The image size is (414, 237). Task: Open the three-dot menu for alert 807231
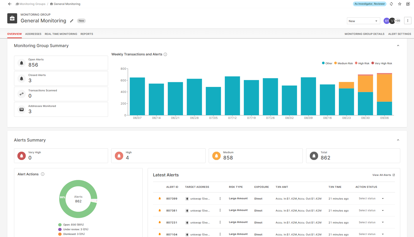[220, 222]
